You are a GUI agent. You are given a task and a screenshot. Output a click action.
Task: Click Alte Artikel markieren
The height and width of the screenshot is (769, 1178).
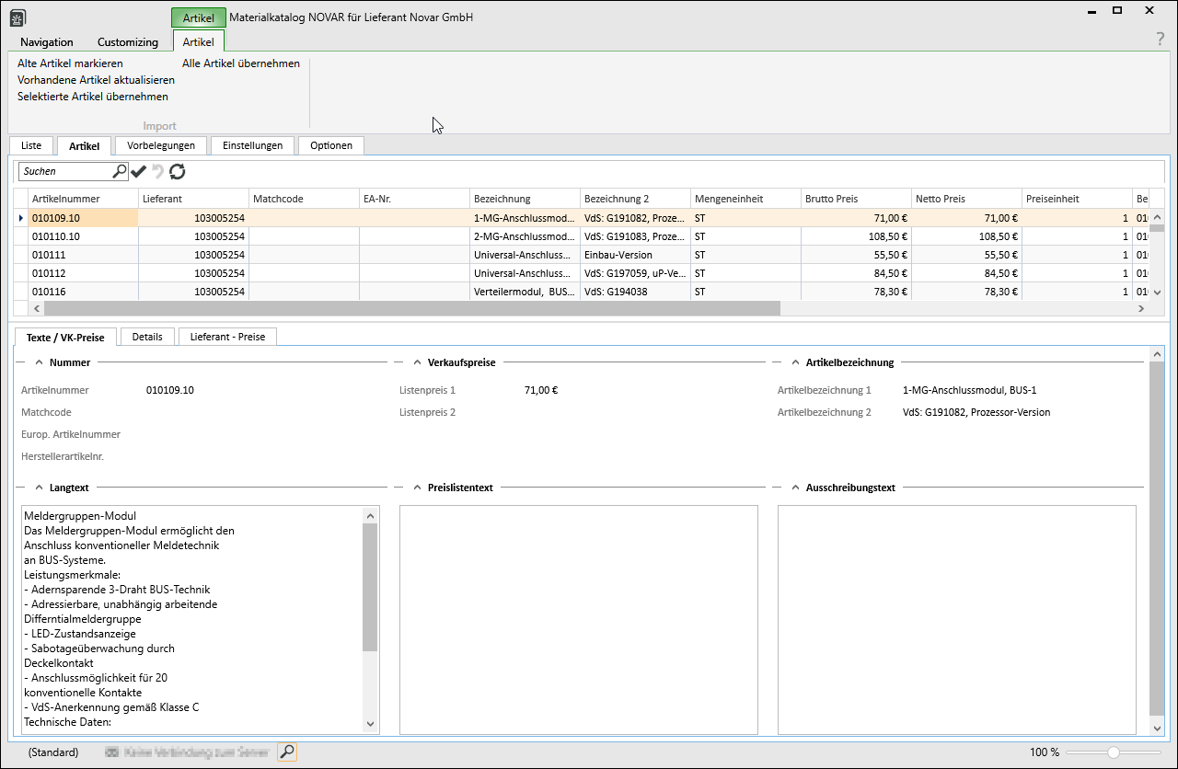tap(70, 63)
